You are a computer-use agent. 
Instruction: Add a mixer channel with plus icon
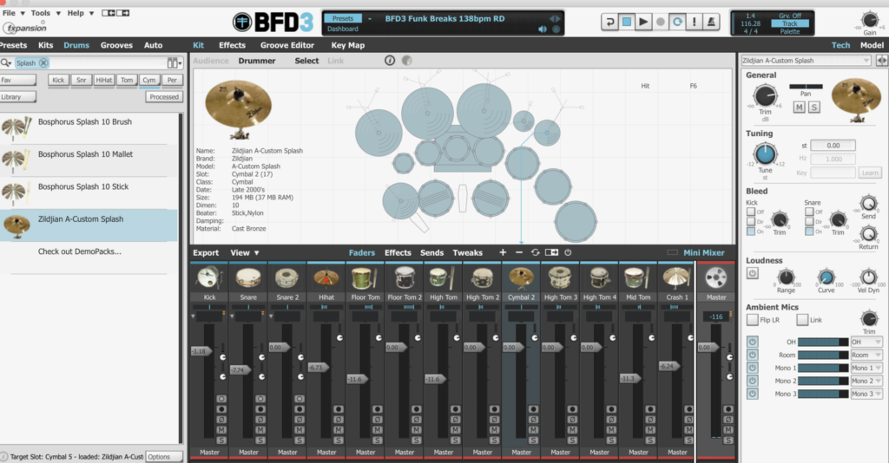point(503,252)
